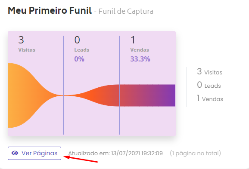Click the Meu Primeiro Funil title

pyautogui.click(x=50, y=11)
